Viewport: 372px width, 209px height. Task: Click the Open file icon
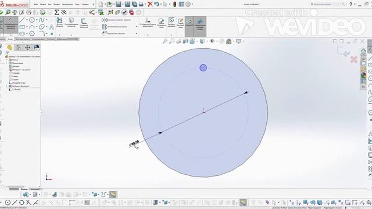pyautogui.click(x=109, y=4)
